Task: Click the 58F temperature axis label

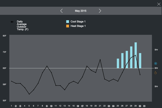Action: tap(4, 85)
